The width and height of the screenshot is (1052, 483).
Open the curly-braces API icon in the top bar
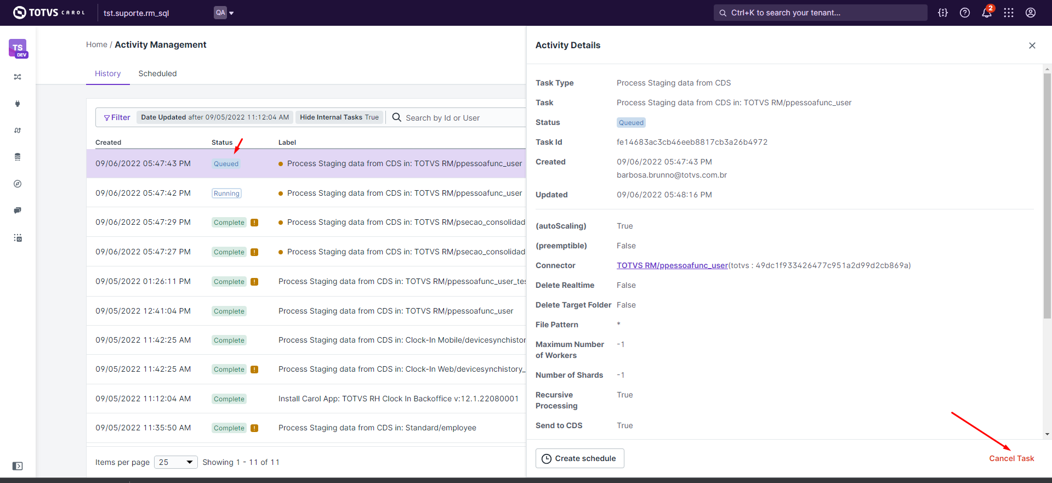coord(943,13)
